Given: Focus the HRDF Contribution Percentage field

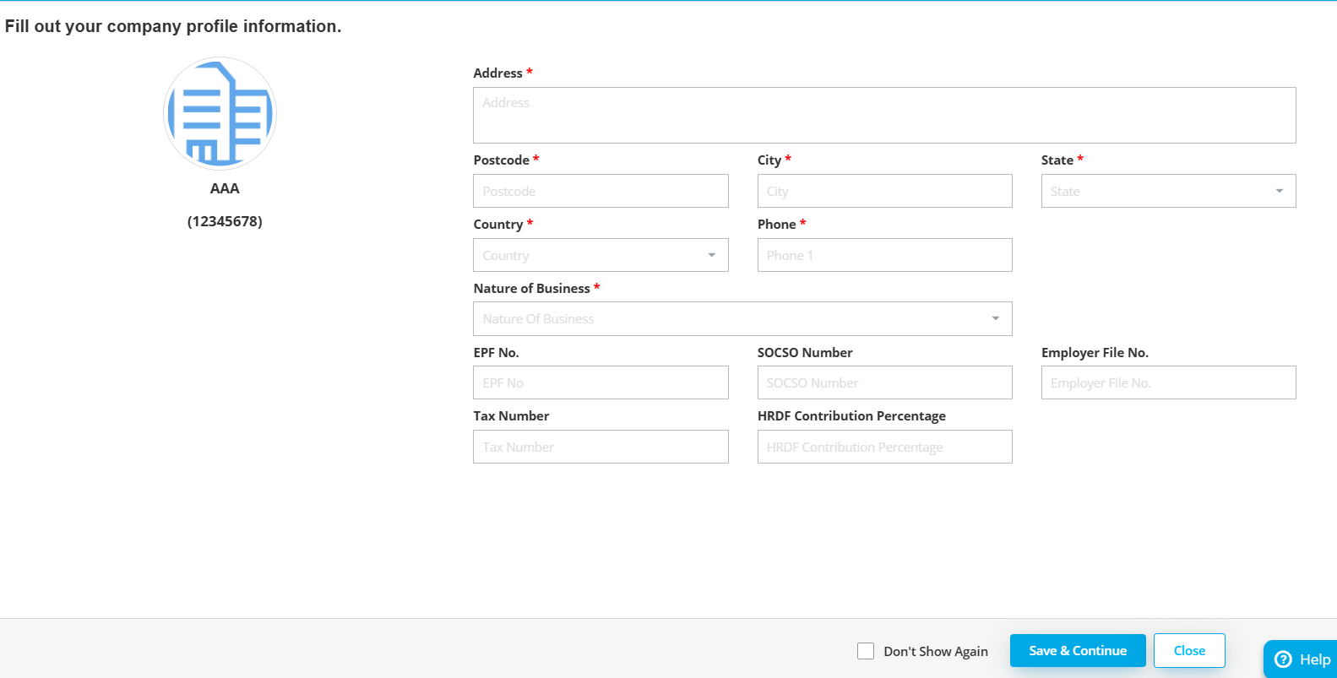Looking at the screenshot, I should (x=884, y=447).
